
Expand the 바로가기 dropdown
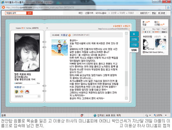pyautogui.click(x=145, y=13)
